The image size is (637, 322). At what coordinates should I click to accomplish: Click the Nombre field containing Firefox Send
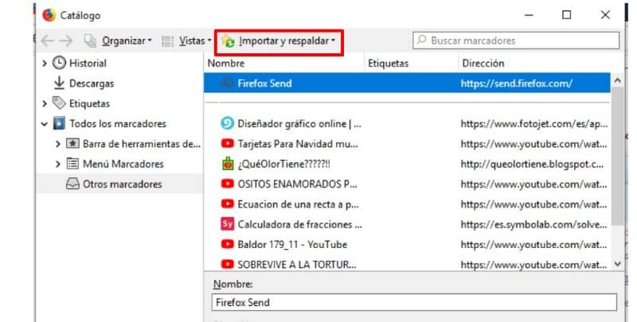(x=414, y=303)
